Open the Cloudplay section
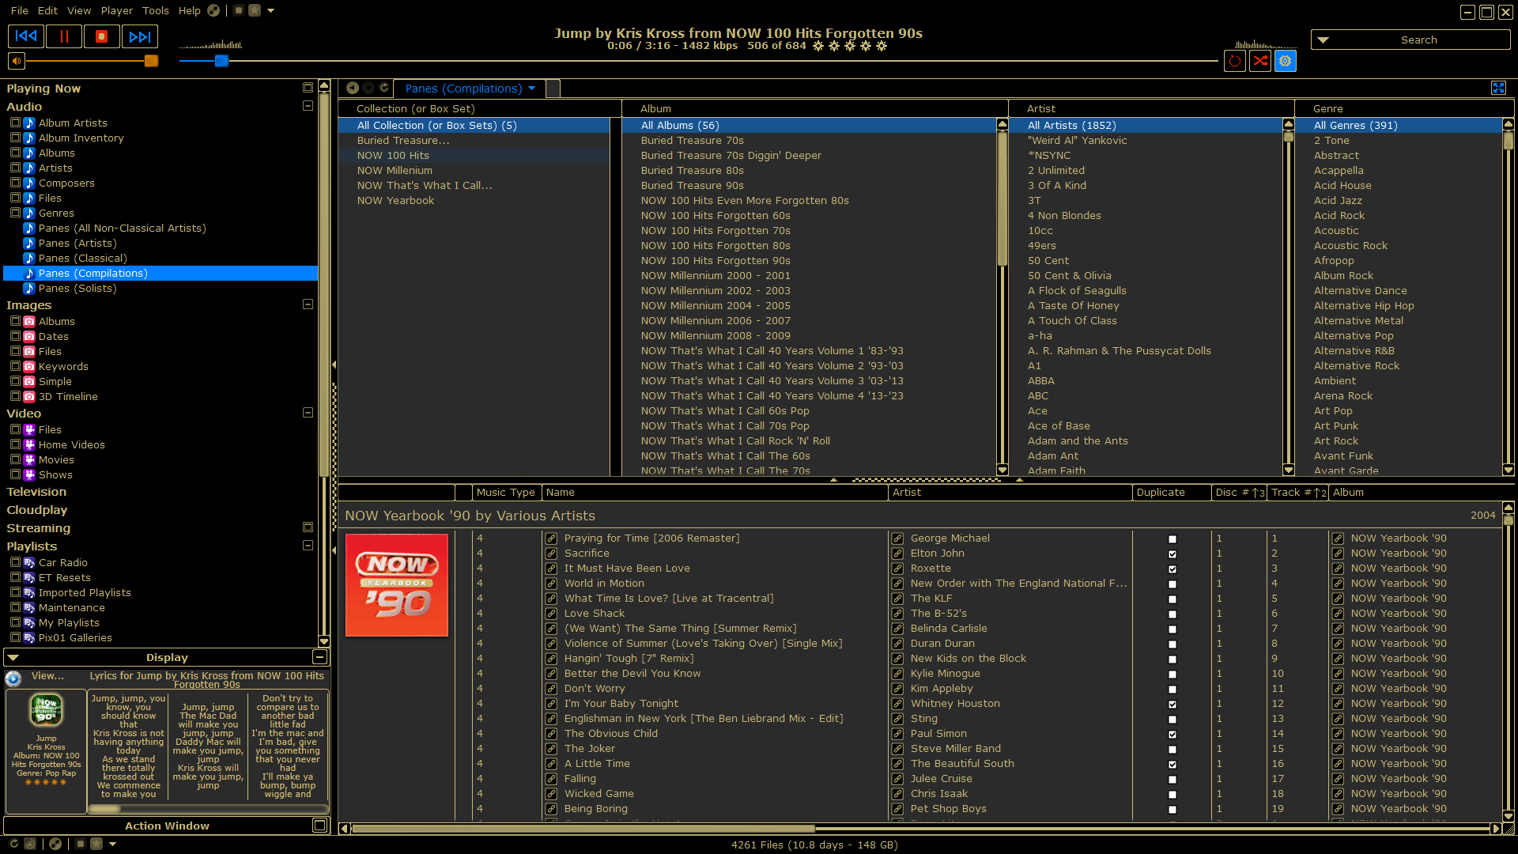1518x854 pixels. pos(37,510)
